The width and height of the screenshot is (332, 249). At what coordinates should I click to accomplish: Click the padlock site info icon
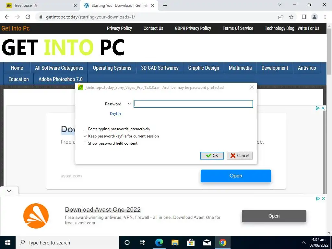41,17
